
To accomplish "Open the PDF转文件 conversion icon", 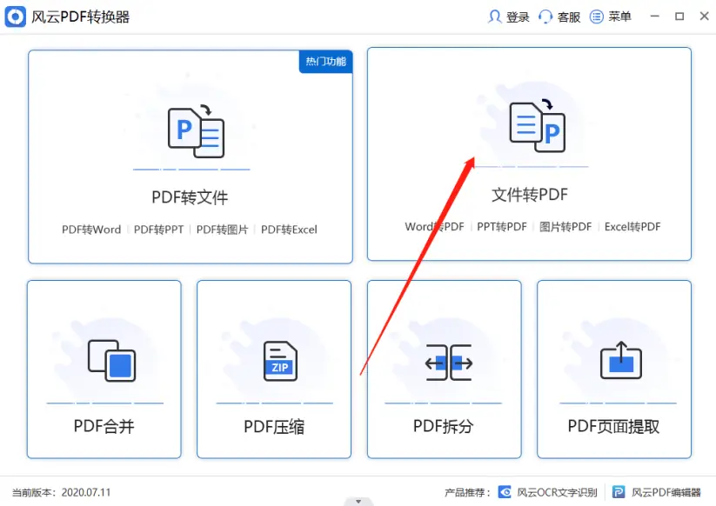I will coord(196,132).
